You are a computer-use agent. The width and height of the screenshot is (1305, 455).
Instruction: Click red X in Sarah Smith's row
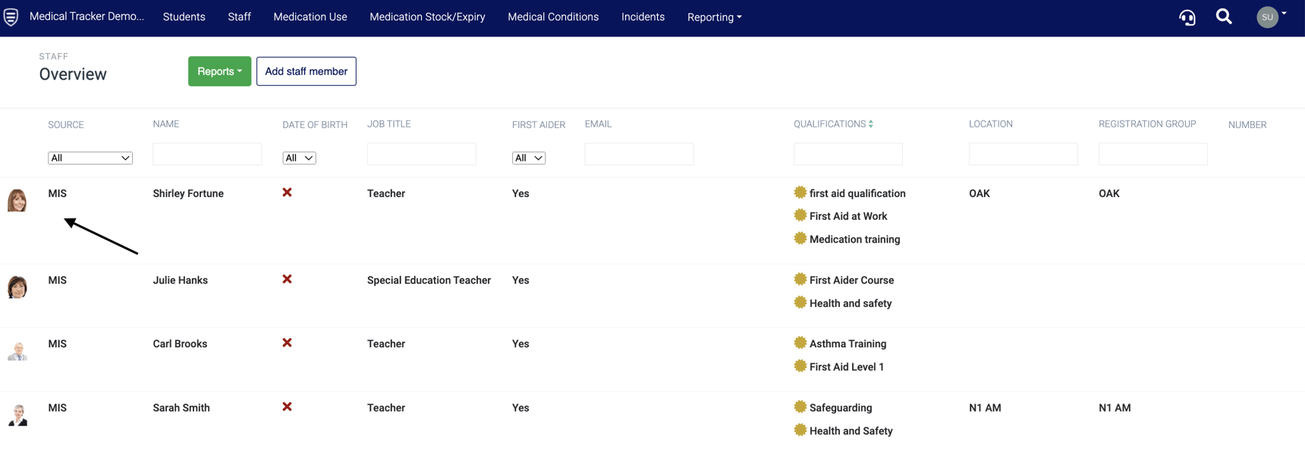[287, 406]
